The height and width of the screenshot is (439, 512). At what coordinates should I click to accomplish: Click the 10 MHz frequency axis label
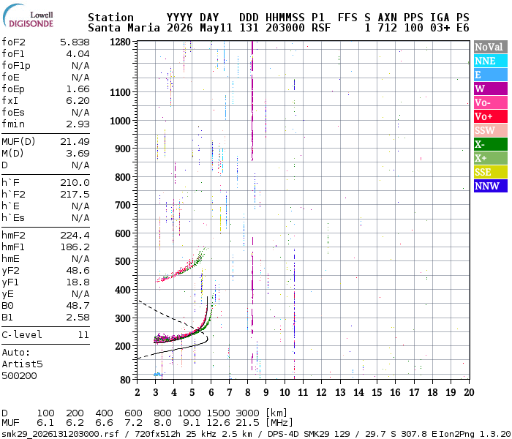click(285, 392)
